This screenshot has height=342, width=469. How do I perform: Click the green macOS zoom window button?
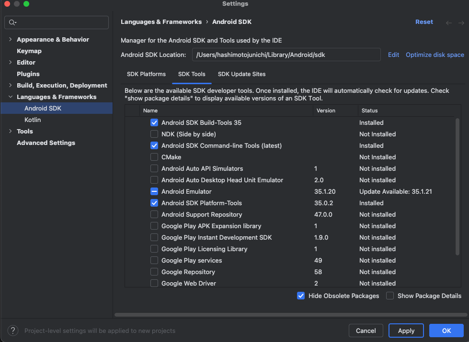(26, 4)
